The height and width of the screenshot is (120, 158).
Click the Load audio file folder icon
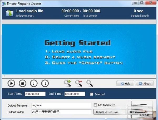pos(10,13)
